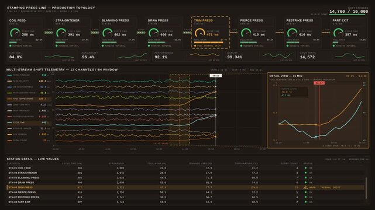Click green status dot in STN-08 Part Exit row

[x=305, y=202]
